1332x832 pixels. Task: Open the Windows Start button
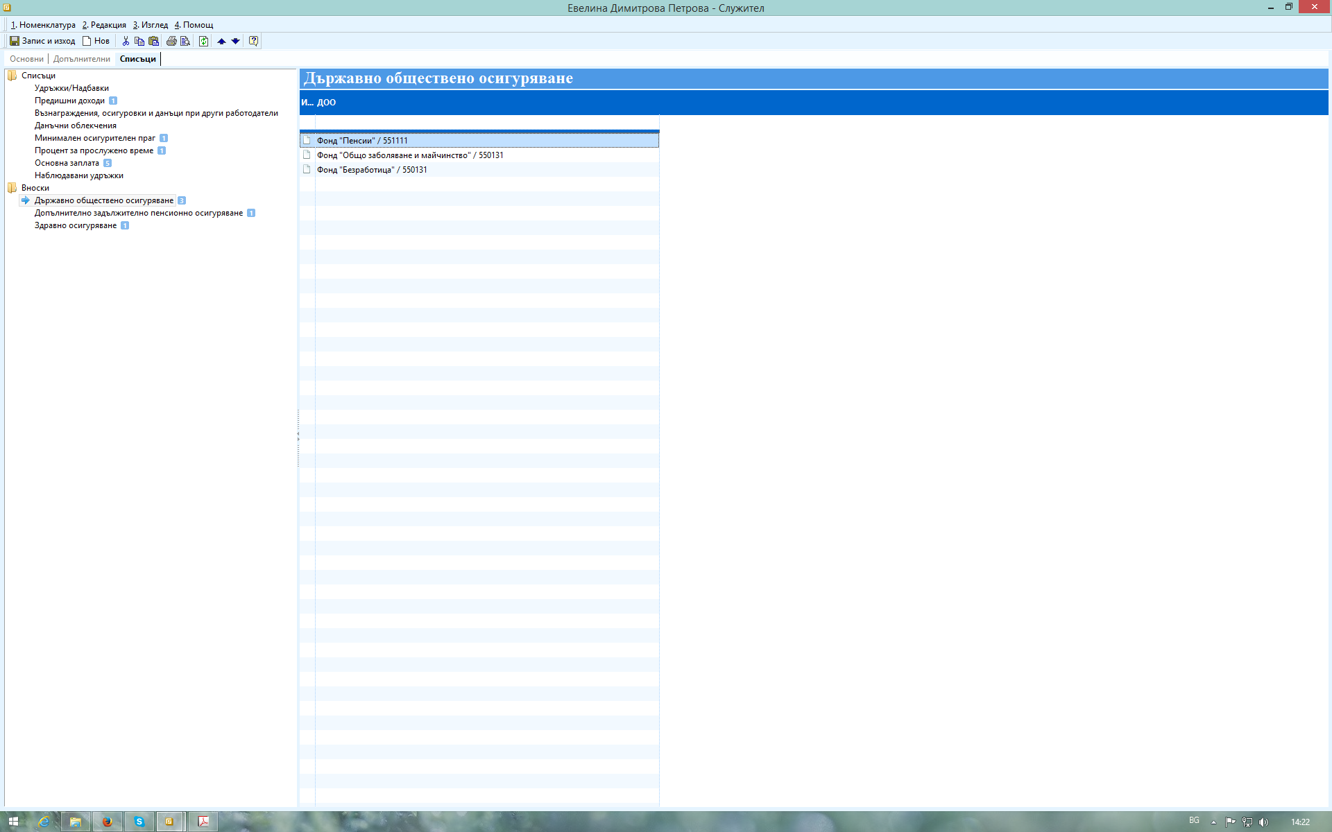pyautogui.click(x=13, y=822)
